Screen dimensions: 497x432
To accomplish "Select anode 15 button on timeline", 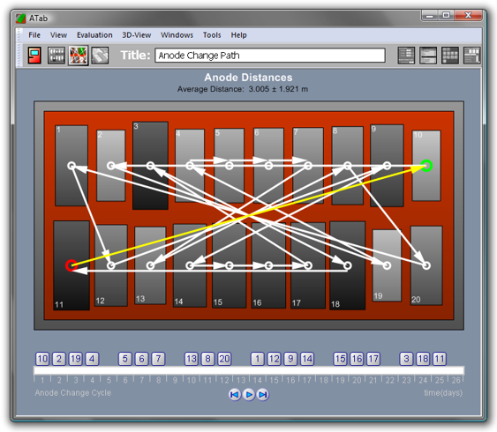I will point(341,359).
